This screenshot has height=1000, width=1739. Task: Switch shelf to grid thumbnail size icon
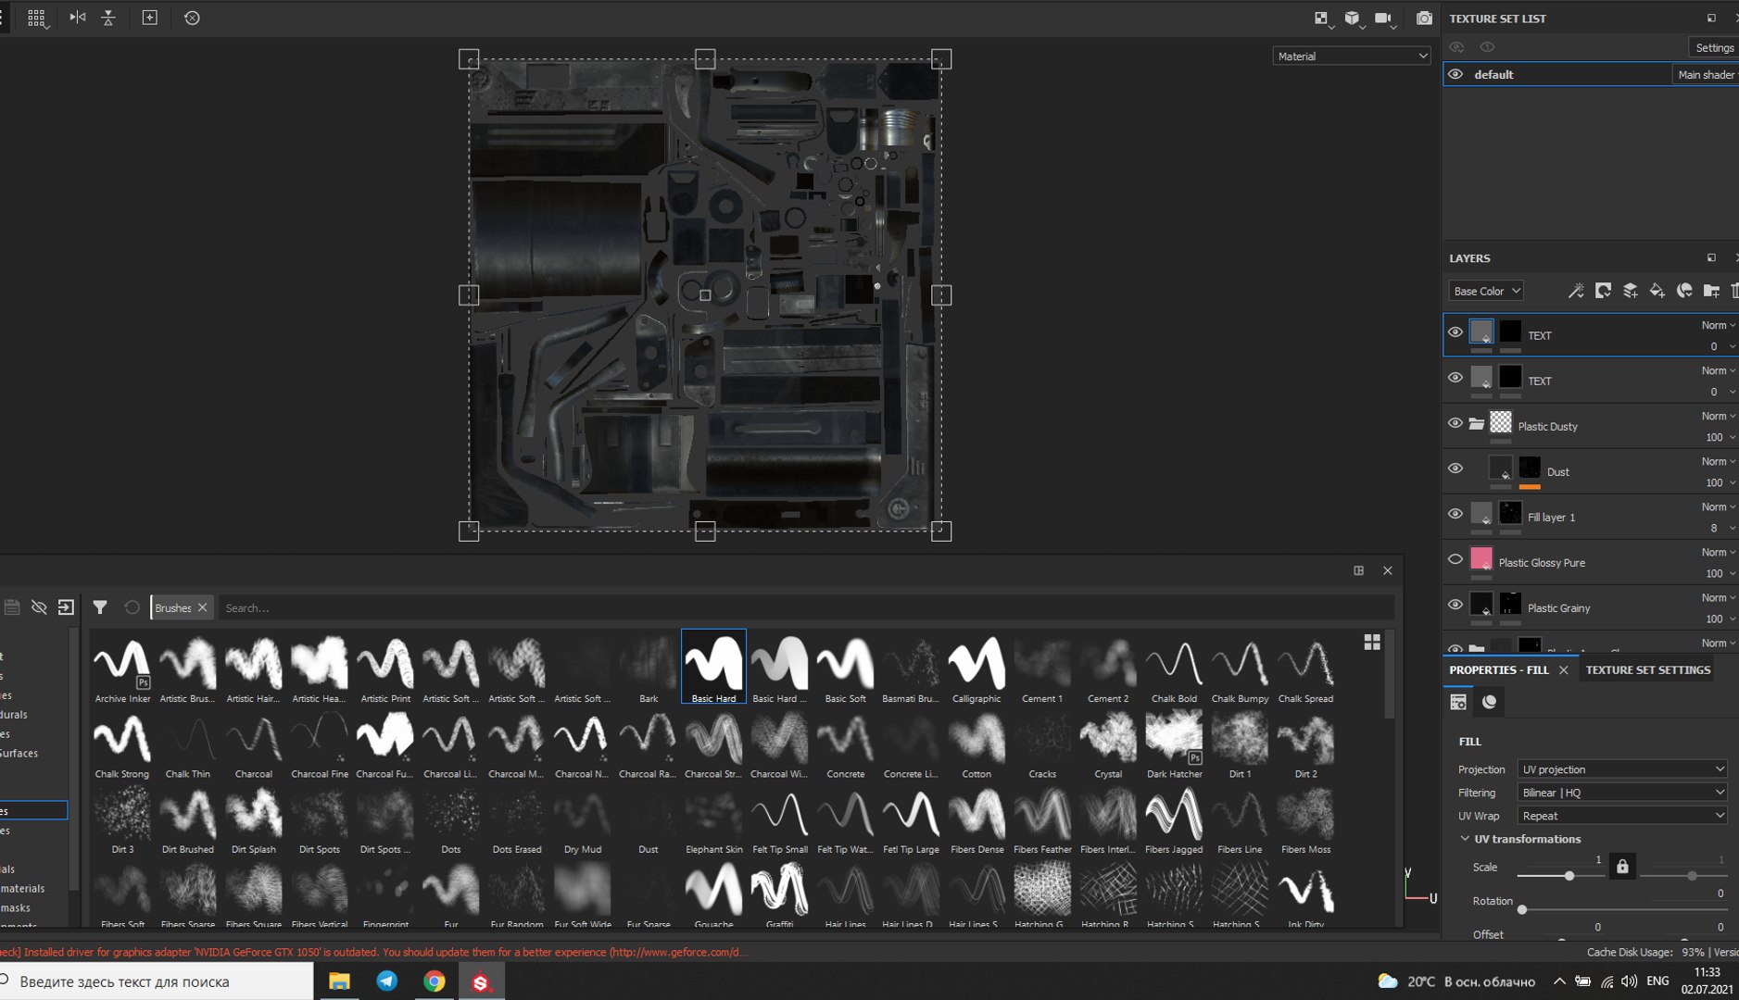tap(1372, 642)
